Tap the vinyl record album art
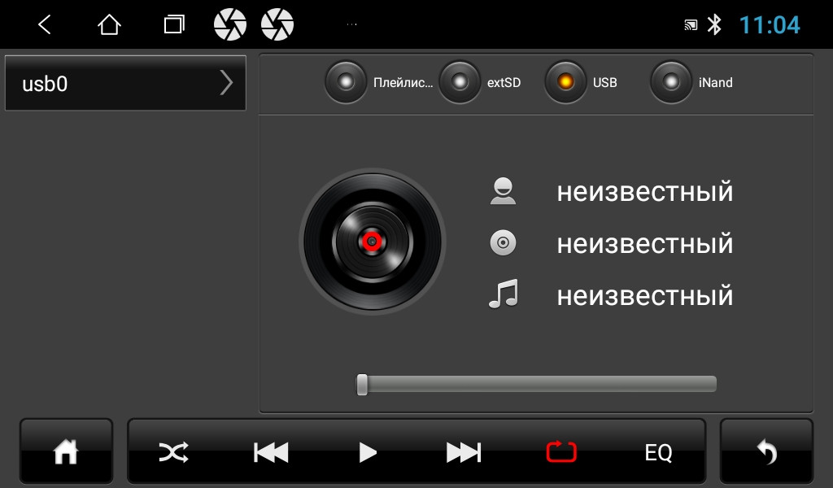 pos(372,241)
